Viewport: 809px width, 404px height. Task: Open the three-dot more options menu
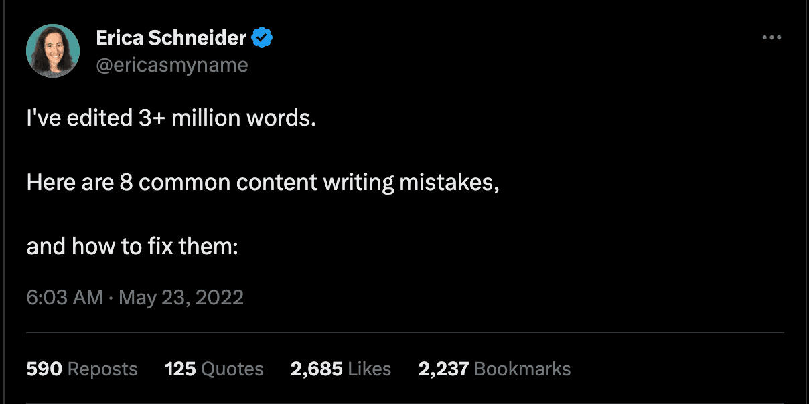(771, 38)
